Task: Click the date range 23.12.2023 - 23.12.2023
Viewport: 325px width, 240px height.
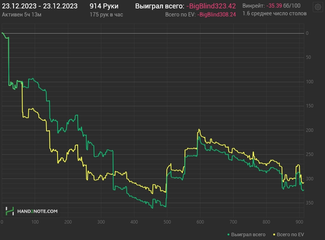Action: pyautogui.click(x=39, y=6)
